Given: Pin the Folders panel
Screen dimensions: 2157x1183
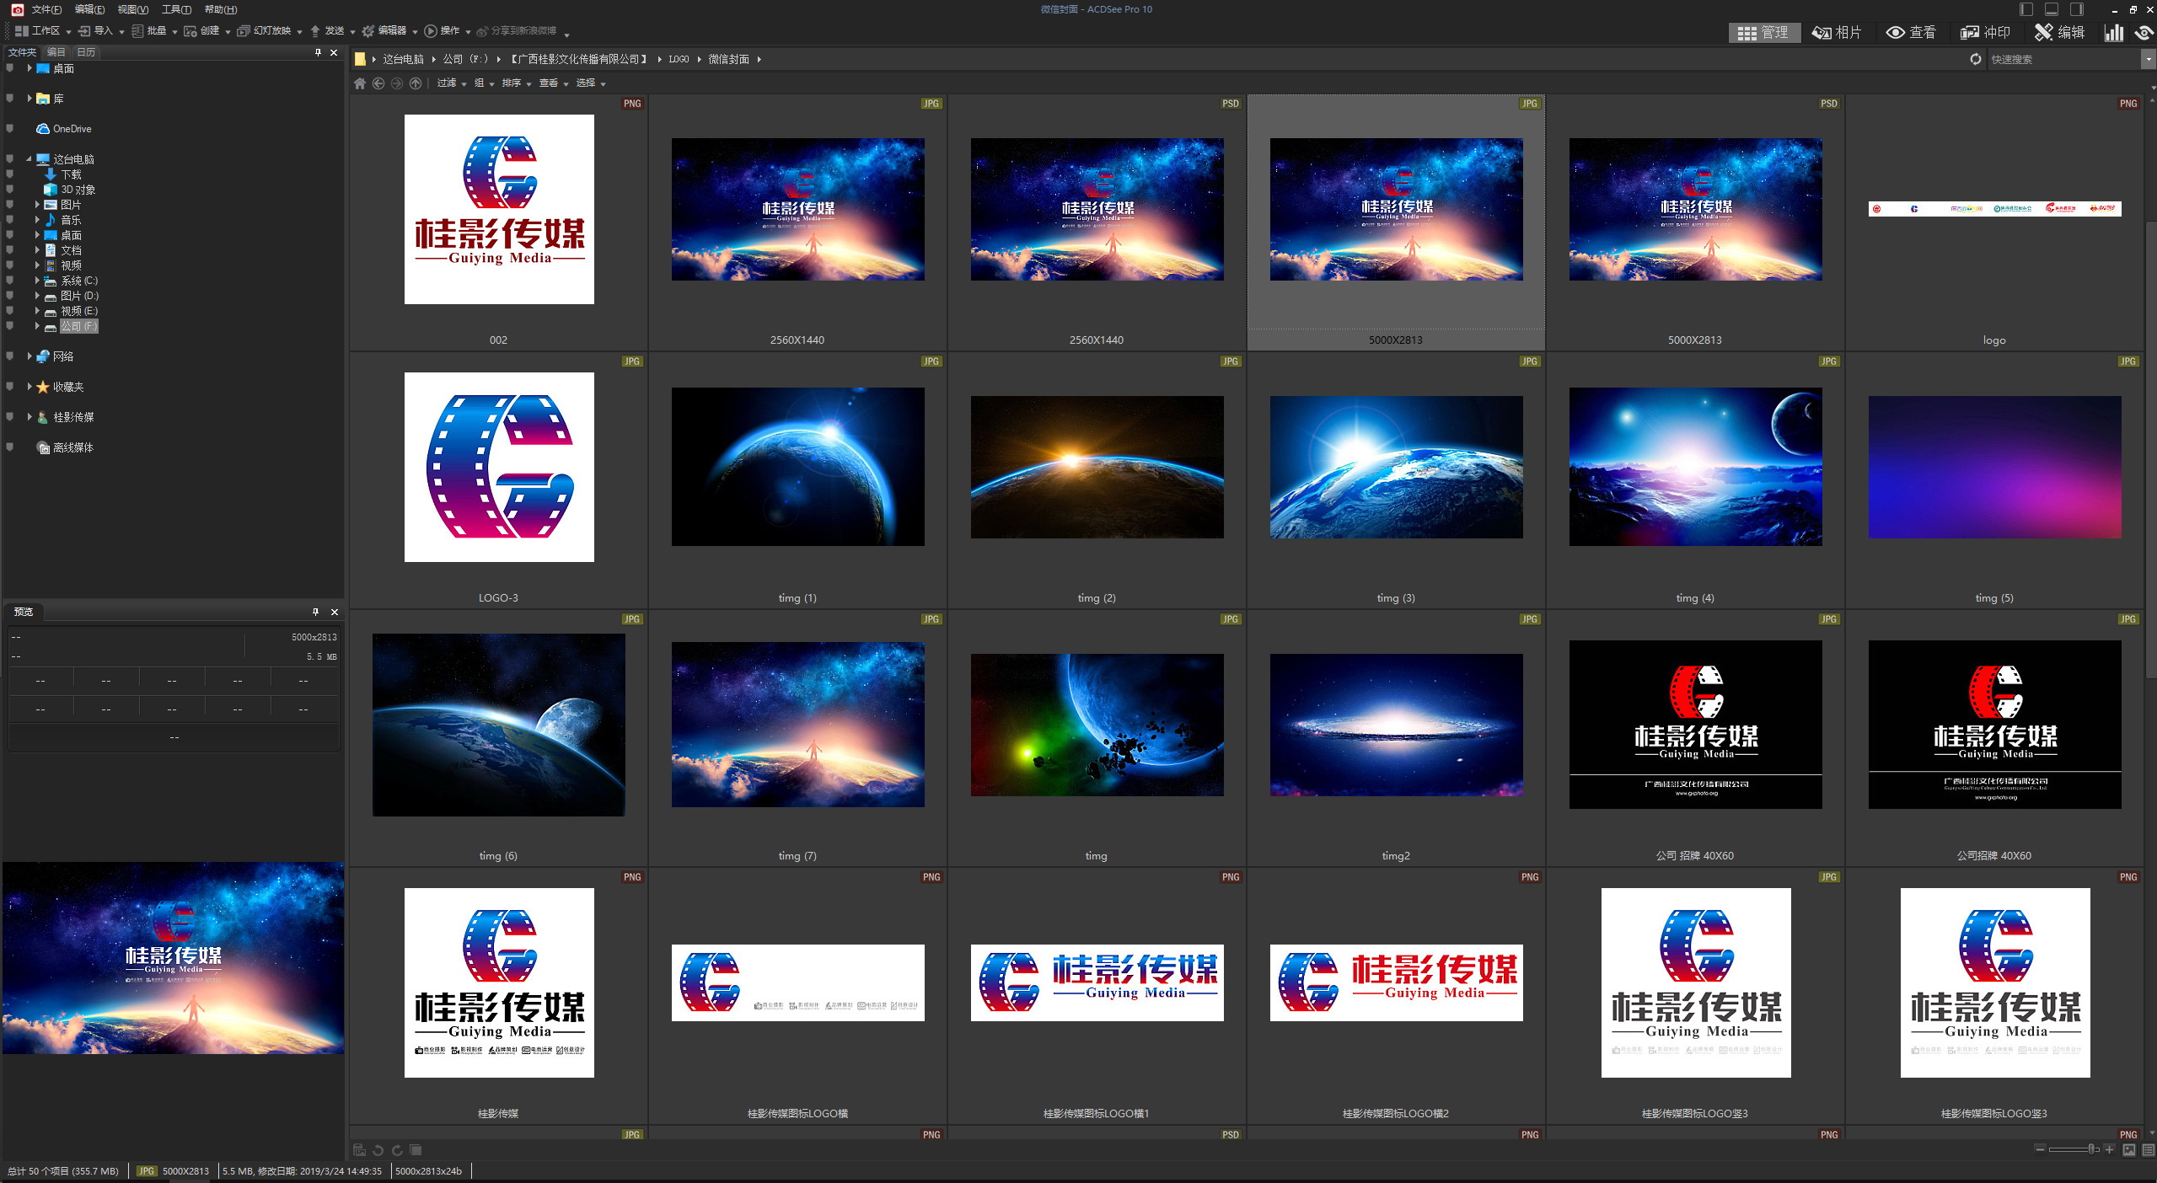Looking at the screenshot, I should coord(318,52).
